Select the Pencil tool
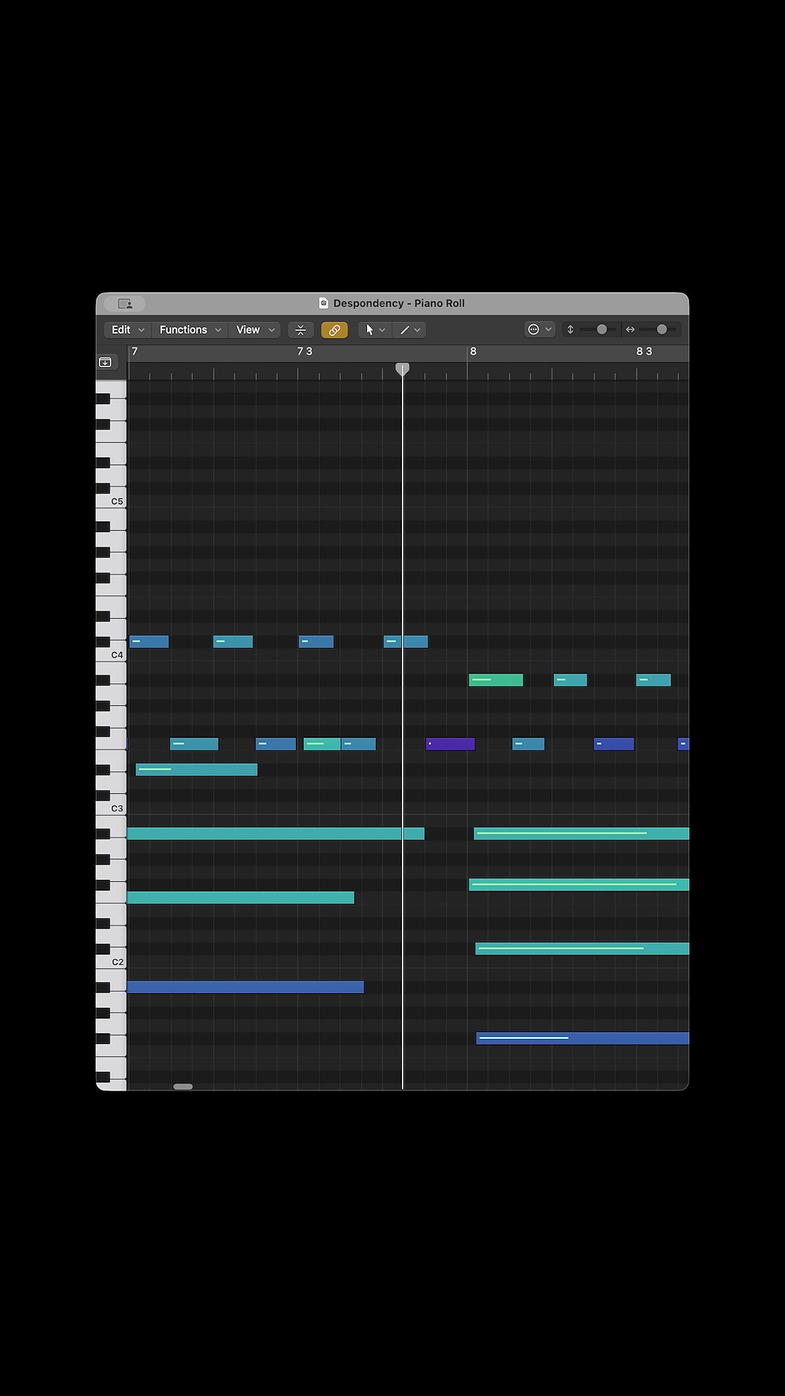This screenshot has height=1396, width=785. 405,329
